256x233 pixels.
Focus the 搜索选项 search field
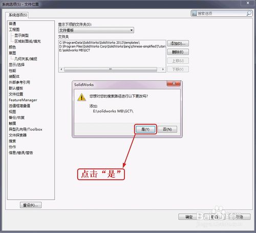(222, 13)
